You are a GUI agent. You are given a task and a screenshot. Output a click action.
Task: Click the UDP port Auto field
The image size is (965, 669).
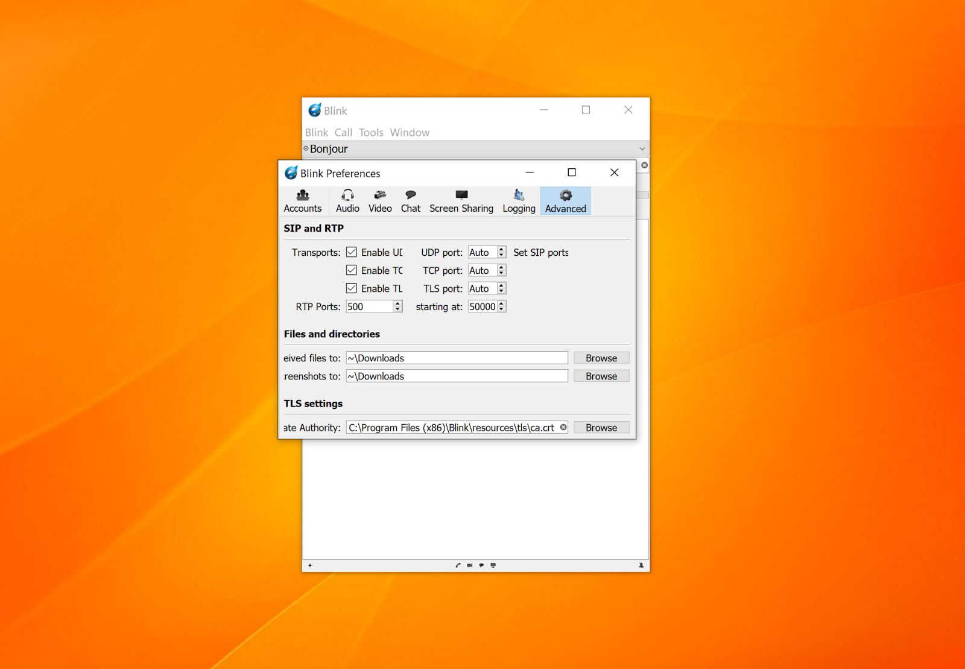pos(482,252)
